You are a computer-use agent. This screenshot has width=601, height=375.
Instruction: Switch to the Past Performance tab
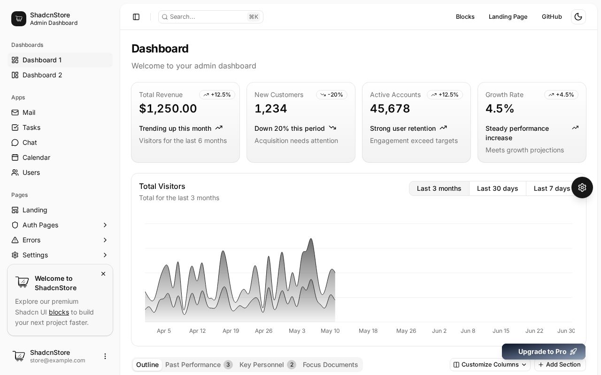pos(199,365)
